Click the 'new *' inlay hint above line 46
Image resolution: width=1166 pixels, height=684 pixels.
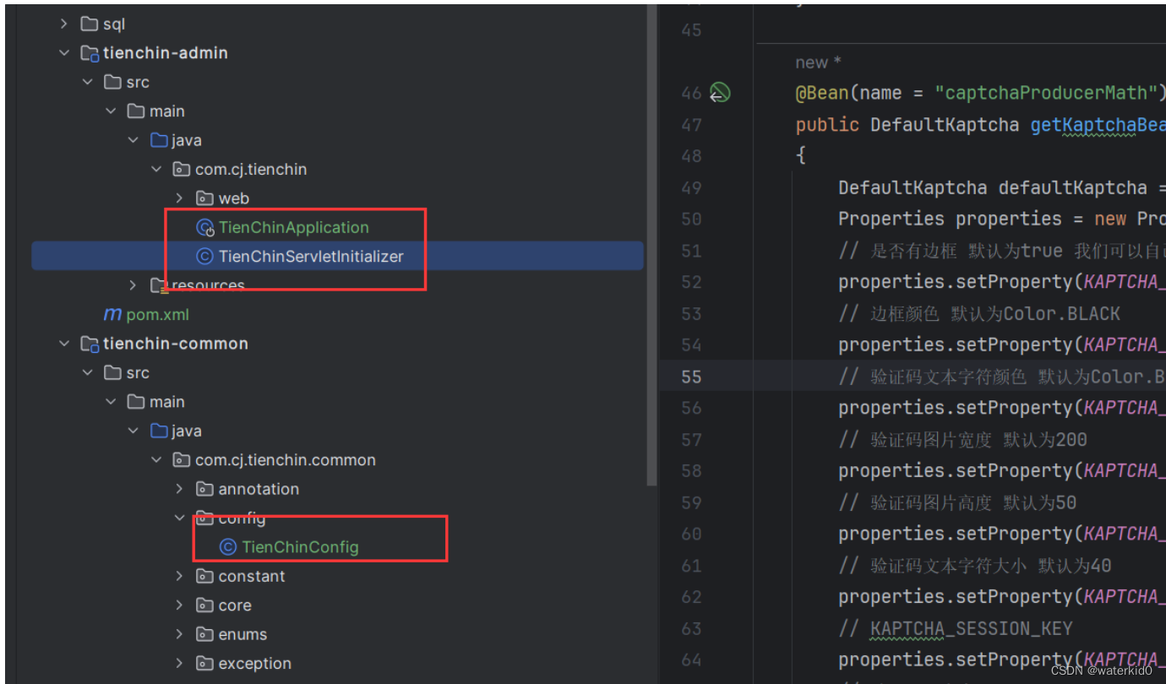818,62
